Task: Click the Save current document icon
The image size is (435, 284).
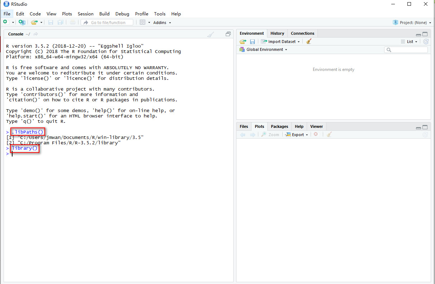Action: click(x=51, y=22)
